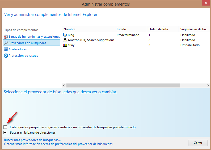
Task: Select the eBay row name
Action: click(71, 45)
